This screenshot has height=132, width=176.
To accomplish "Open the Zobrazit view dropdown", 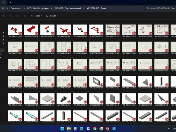I will click(52, 16).
